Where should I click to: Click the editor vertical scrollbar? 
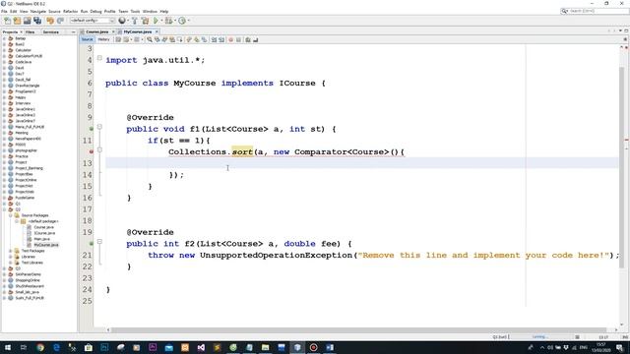(621, 166)
